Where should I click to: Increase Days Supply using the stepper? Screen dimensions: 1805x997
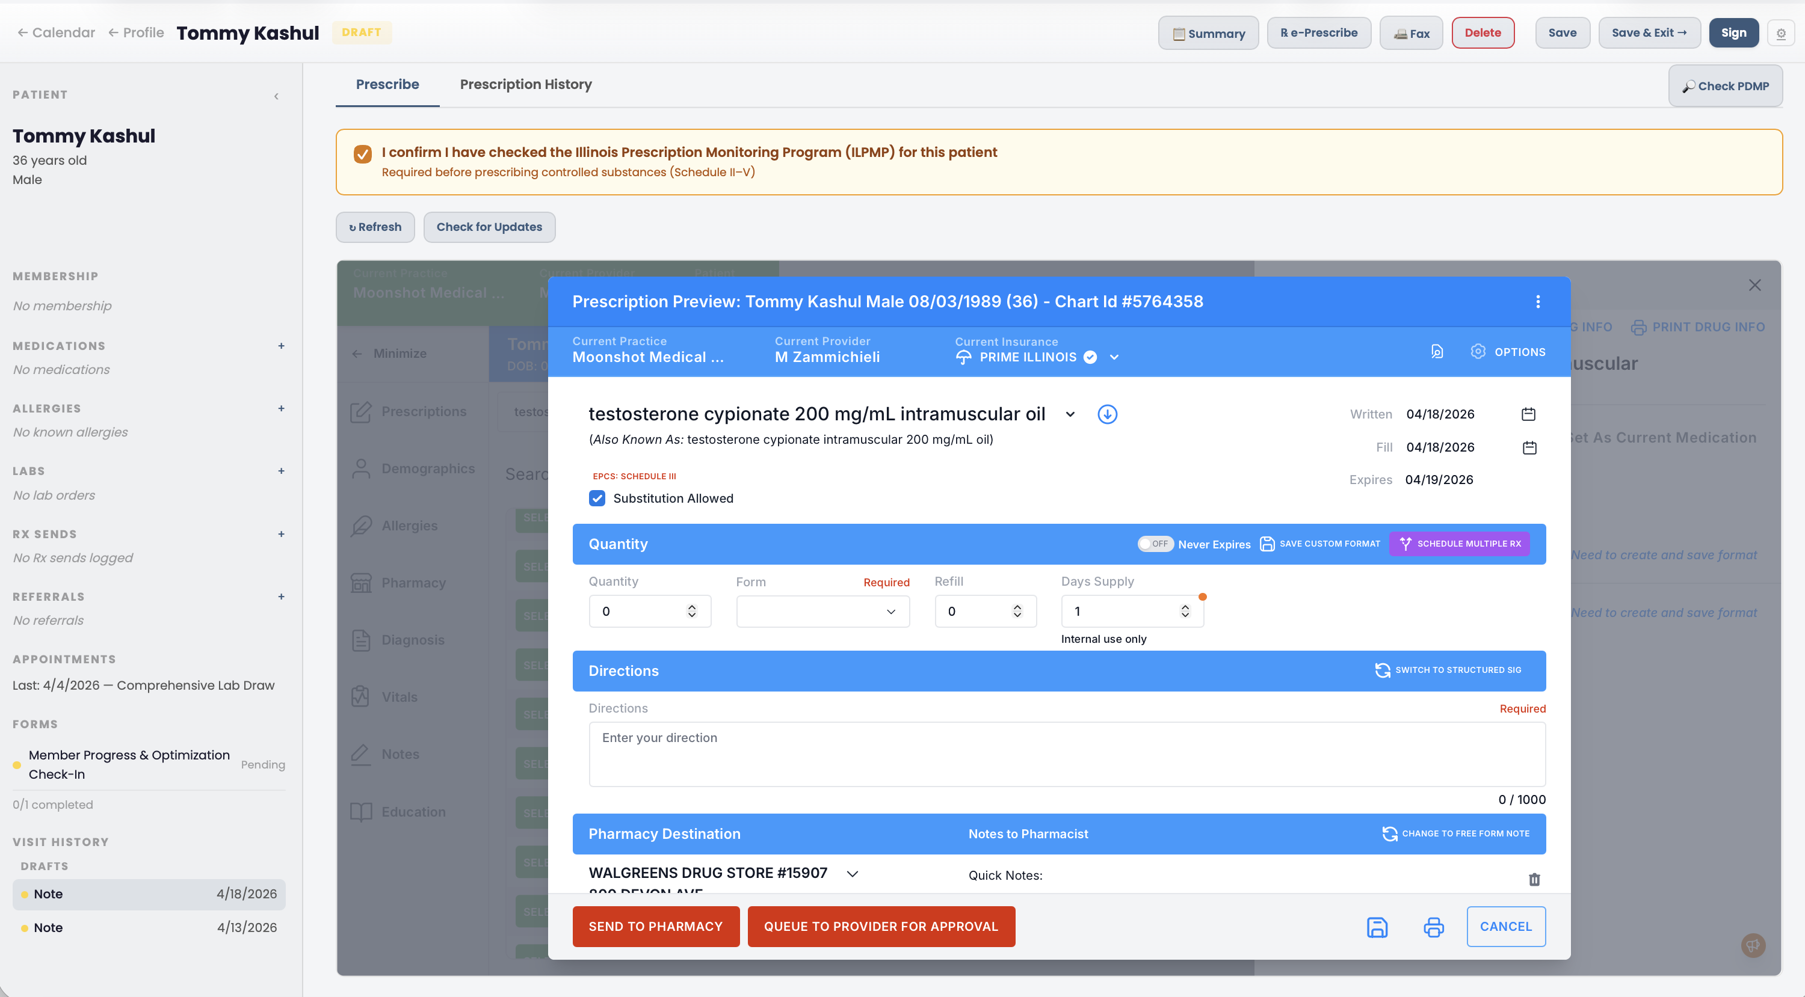point(1185,606)
